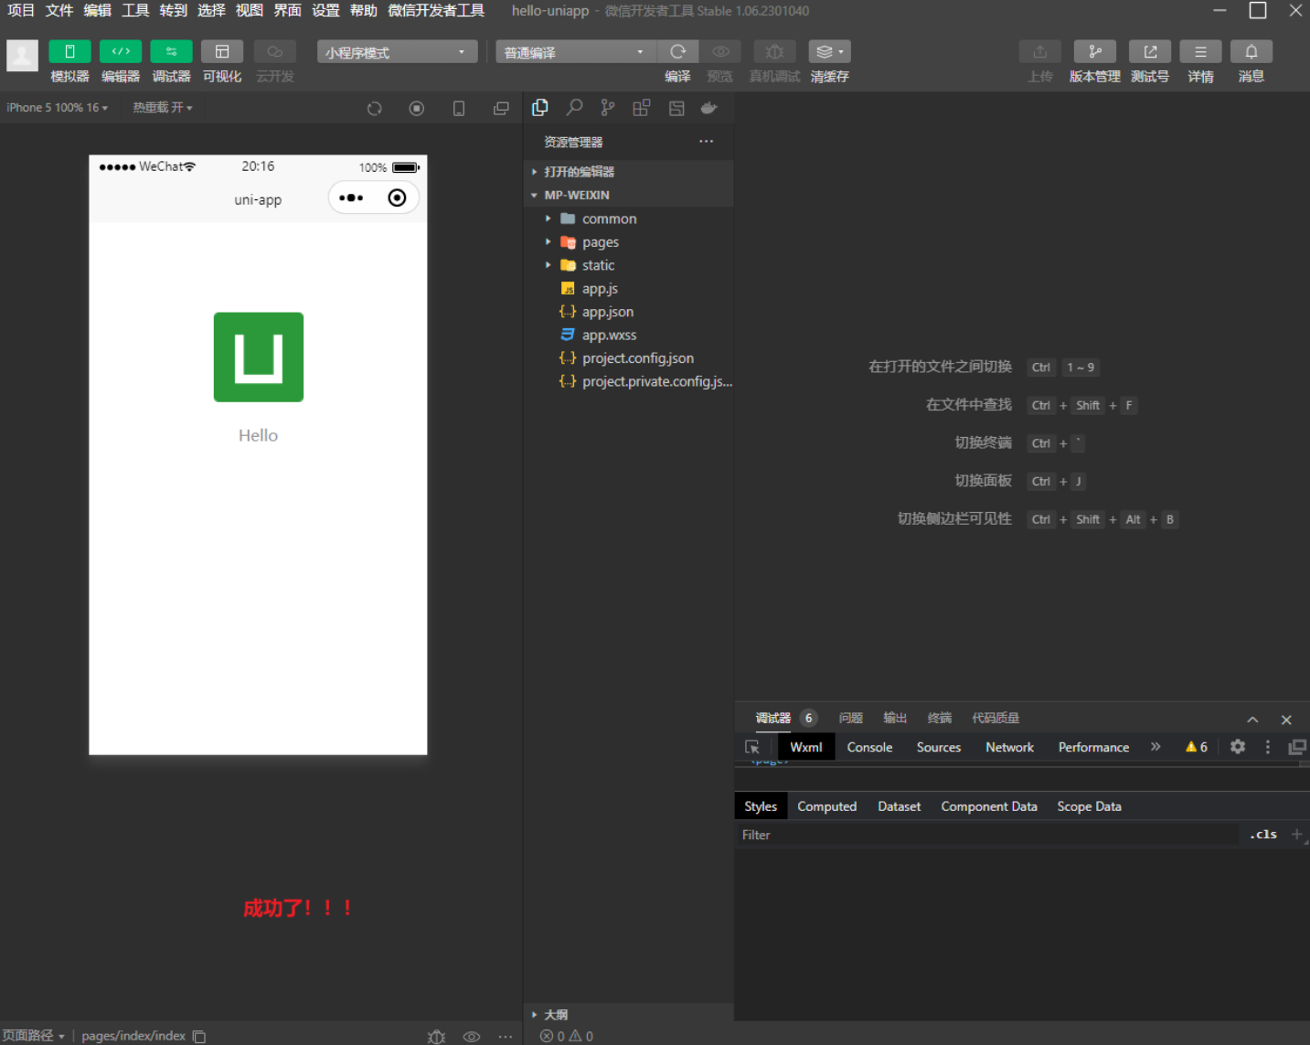Open the app.js file
1310x1045 pixels.
pos(629,289)
